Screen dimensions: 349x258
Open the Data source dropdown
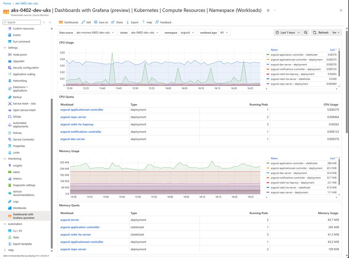pyautogui.click(x=95, y=32)
